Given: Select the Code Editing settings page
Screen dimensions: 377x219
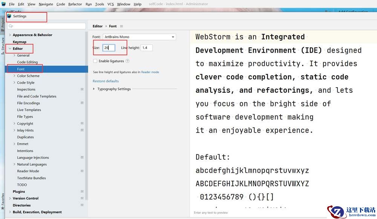Looking at the screenshot, I should 28,62.
